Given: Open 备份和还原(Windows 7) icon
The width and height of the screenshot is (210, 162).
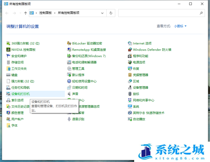Looking at the screenshot, I should point(69,56).
